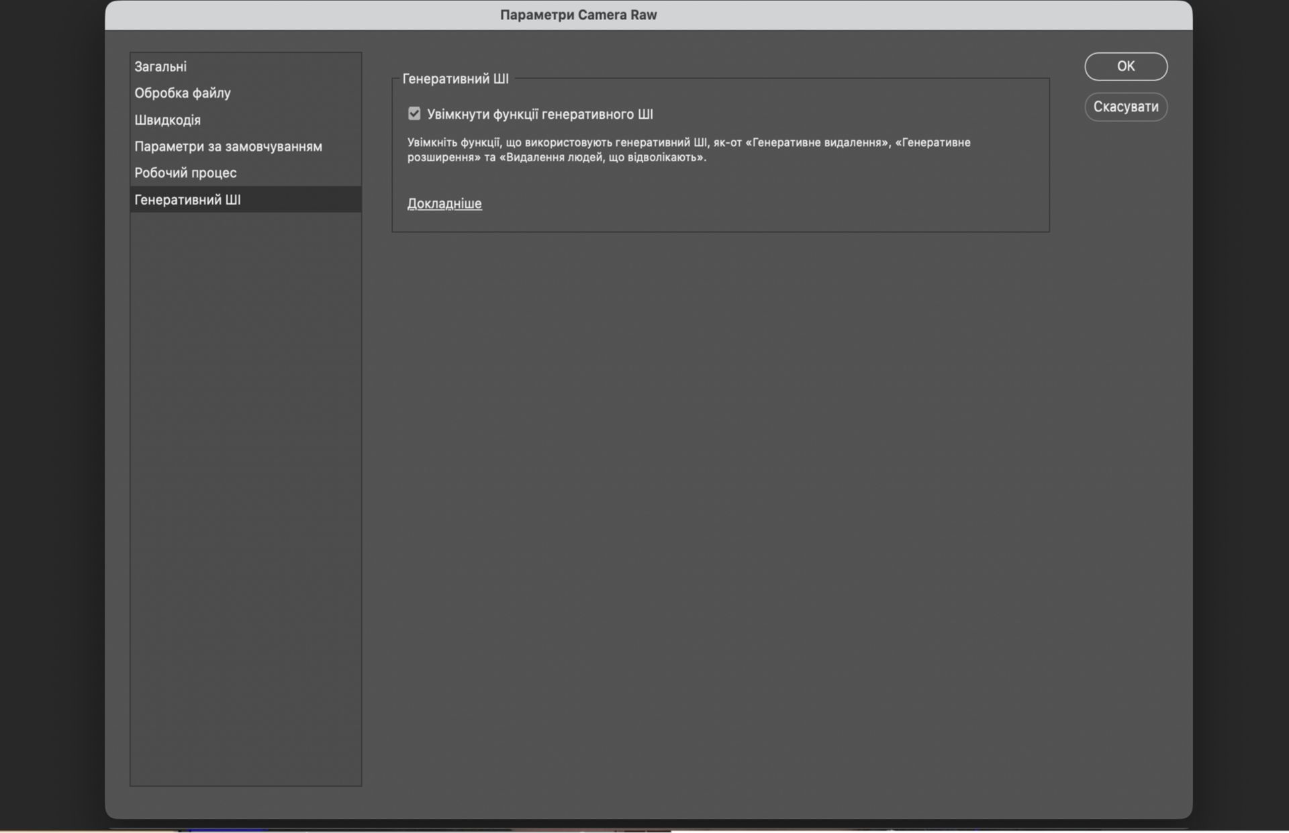Open Параметри за замовчуванням section
The width and height of the screenshot is (1289, 833).
(x=246, y=146)
